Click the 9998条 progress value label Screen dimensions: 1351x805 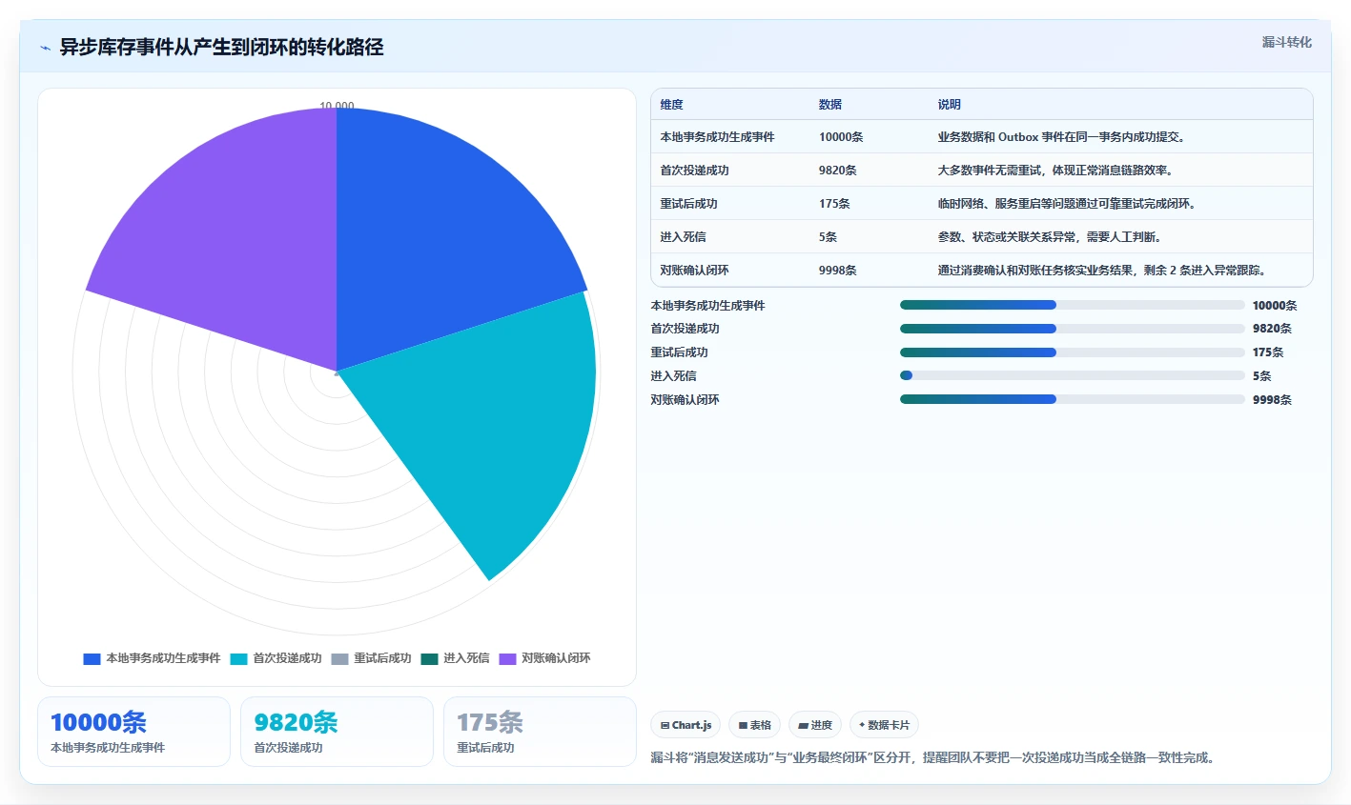[1272, 400]
